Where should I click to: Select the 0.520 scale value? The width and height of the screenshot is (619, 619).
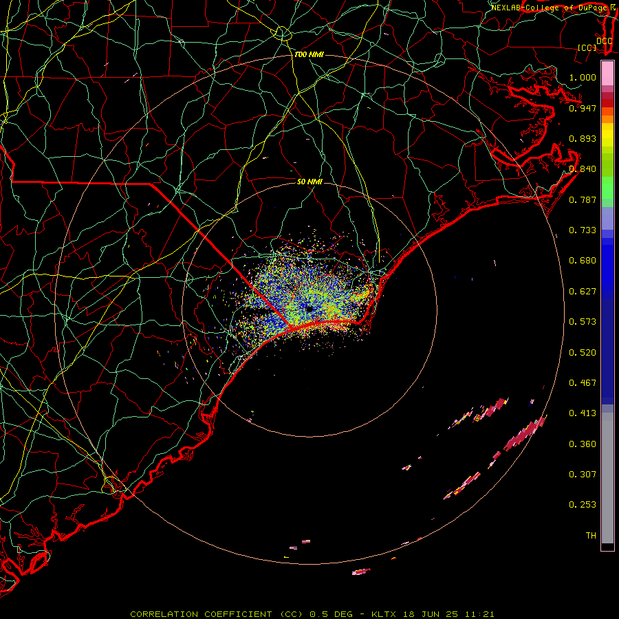pyautogui.click(x=583, y=353)
